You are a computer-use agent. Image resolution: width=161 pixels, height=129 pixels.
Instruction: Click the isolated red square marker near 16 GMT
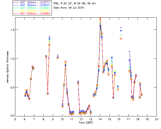pos(121,39)
